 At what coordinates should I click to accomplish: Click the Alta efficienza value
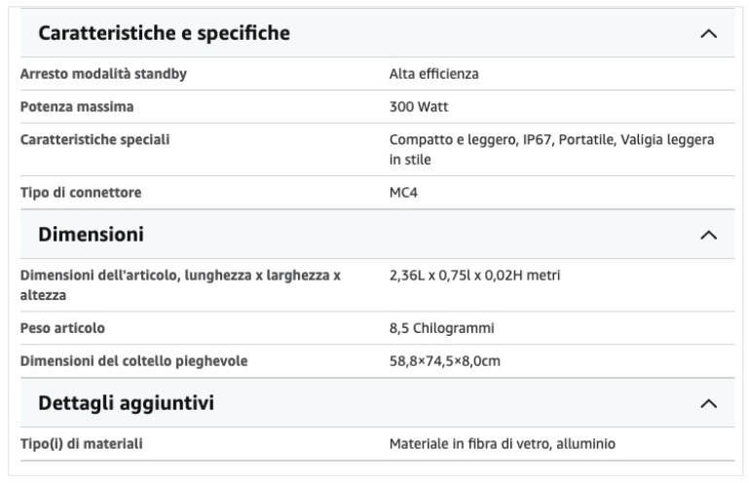(x=433, y=74)
